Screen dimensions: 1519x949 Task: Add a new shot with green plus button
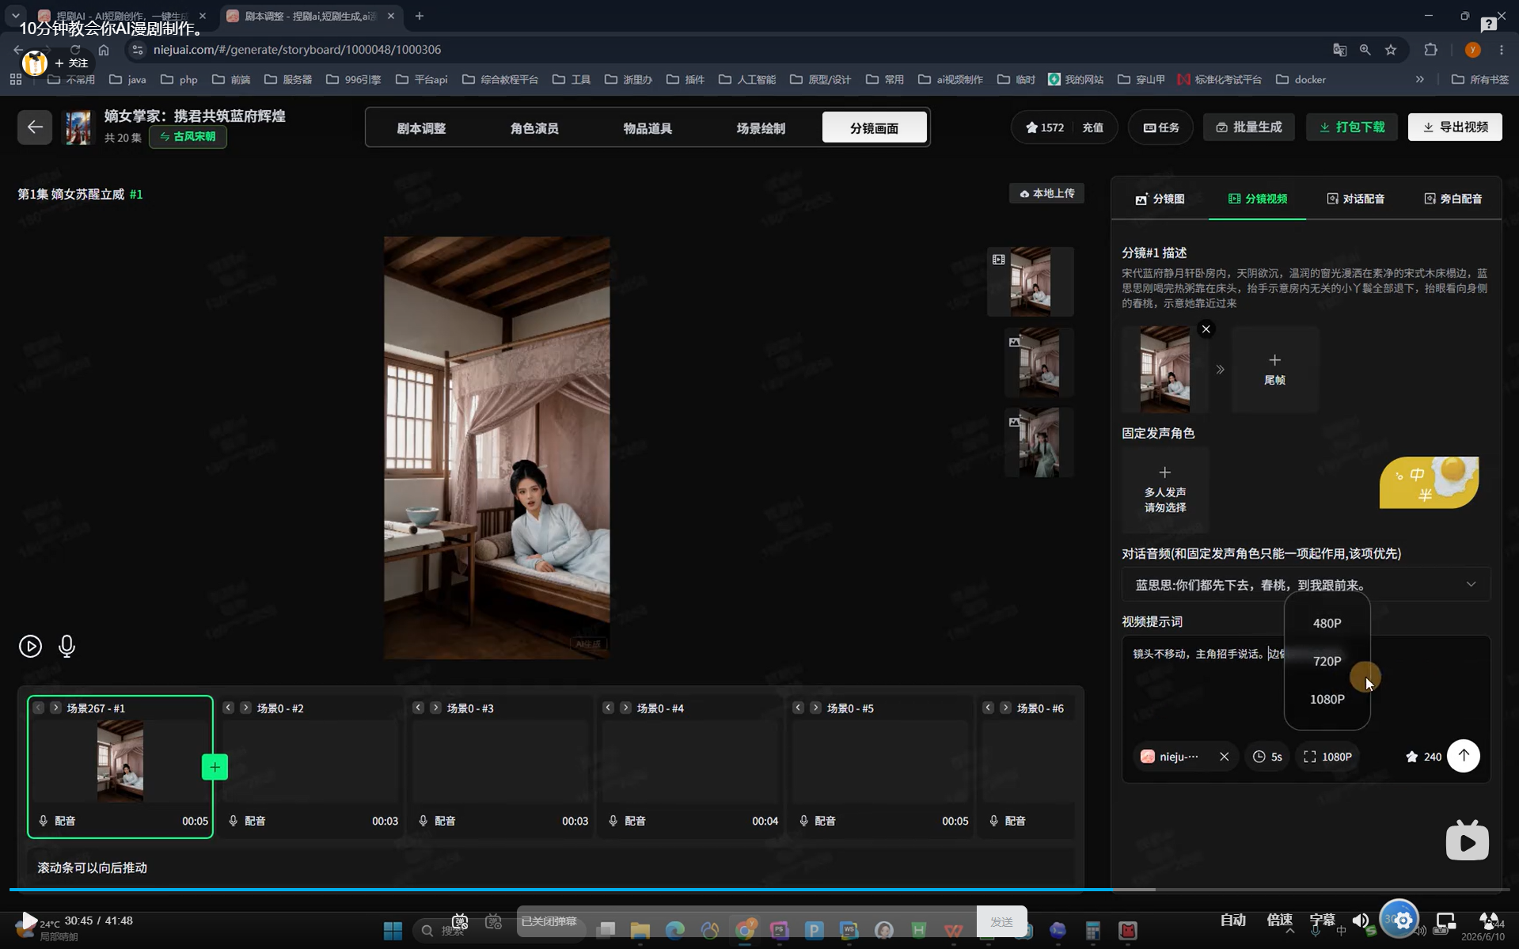coord(215,767)
